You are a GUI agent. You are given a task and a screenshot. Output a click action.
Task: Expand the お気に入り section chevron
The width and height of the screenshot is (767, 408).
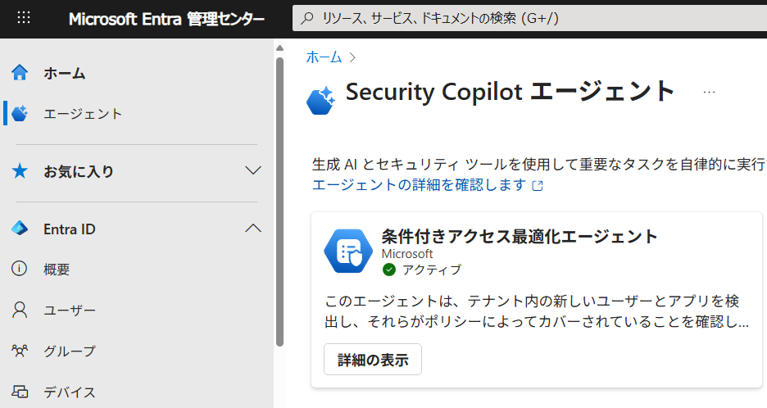point(253,170)
